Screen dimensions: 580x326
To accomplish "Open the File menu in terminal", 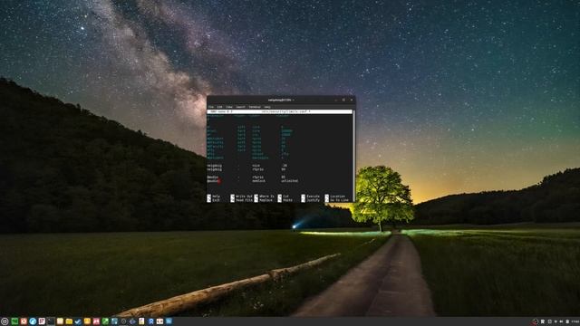I will (211, 107).
